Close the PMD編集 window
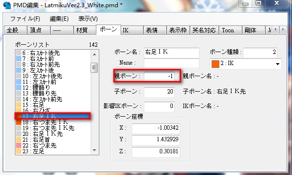 (x=277, y=3)
